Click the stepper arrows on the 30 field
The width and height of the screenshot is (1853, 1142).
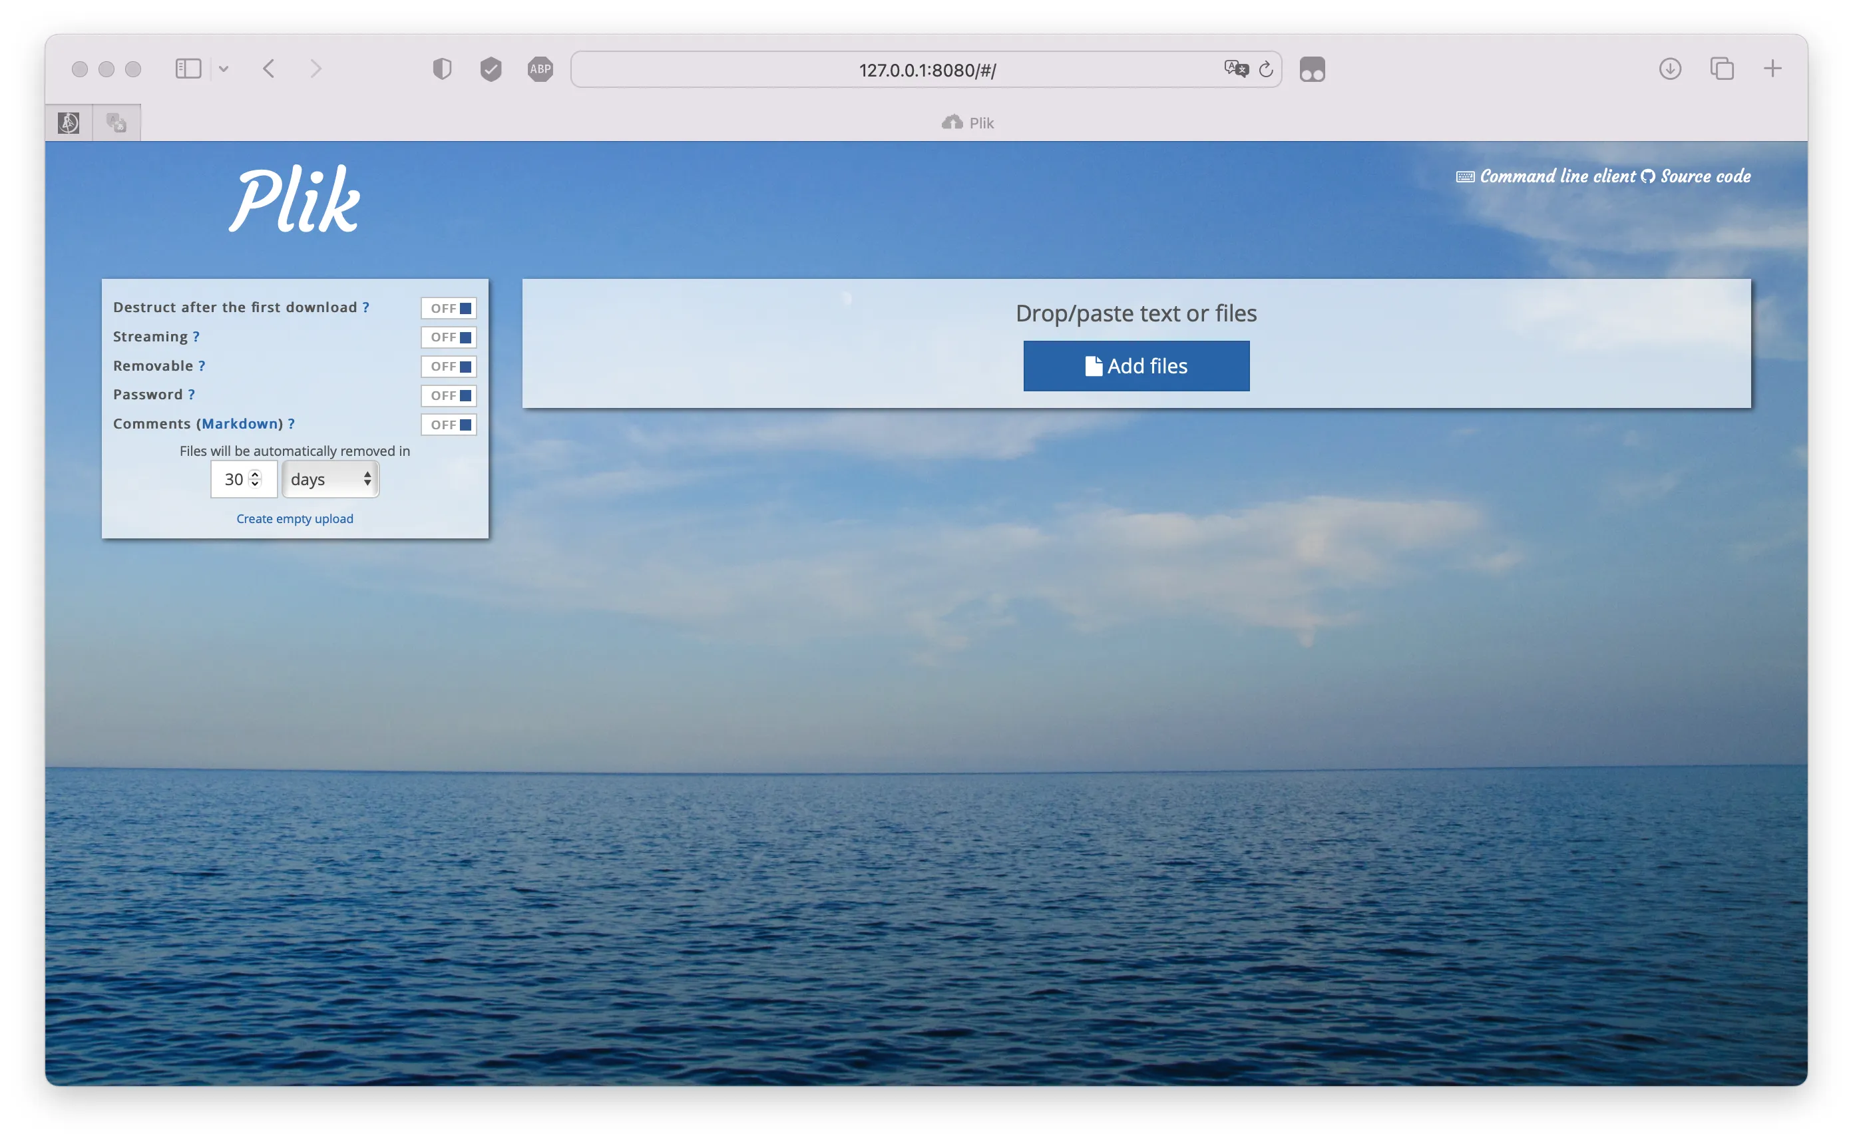click(256, 479)
